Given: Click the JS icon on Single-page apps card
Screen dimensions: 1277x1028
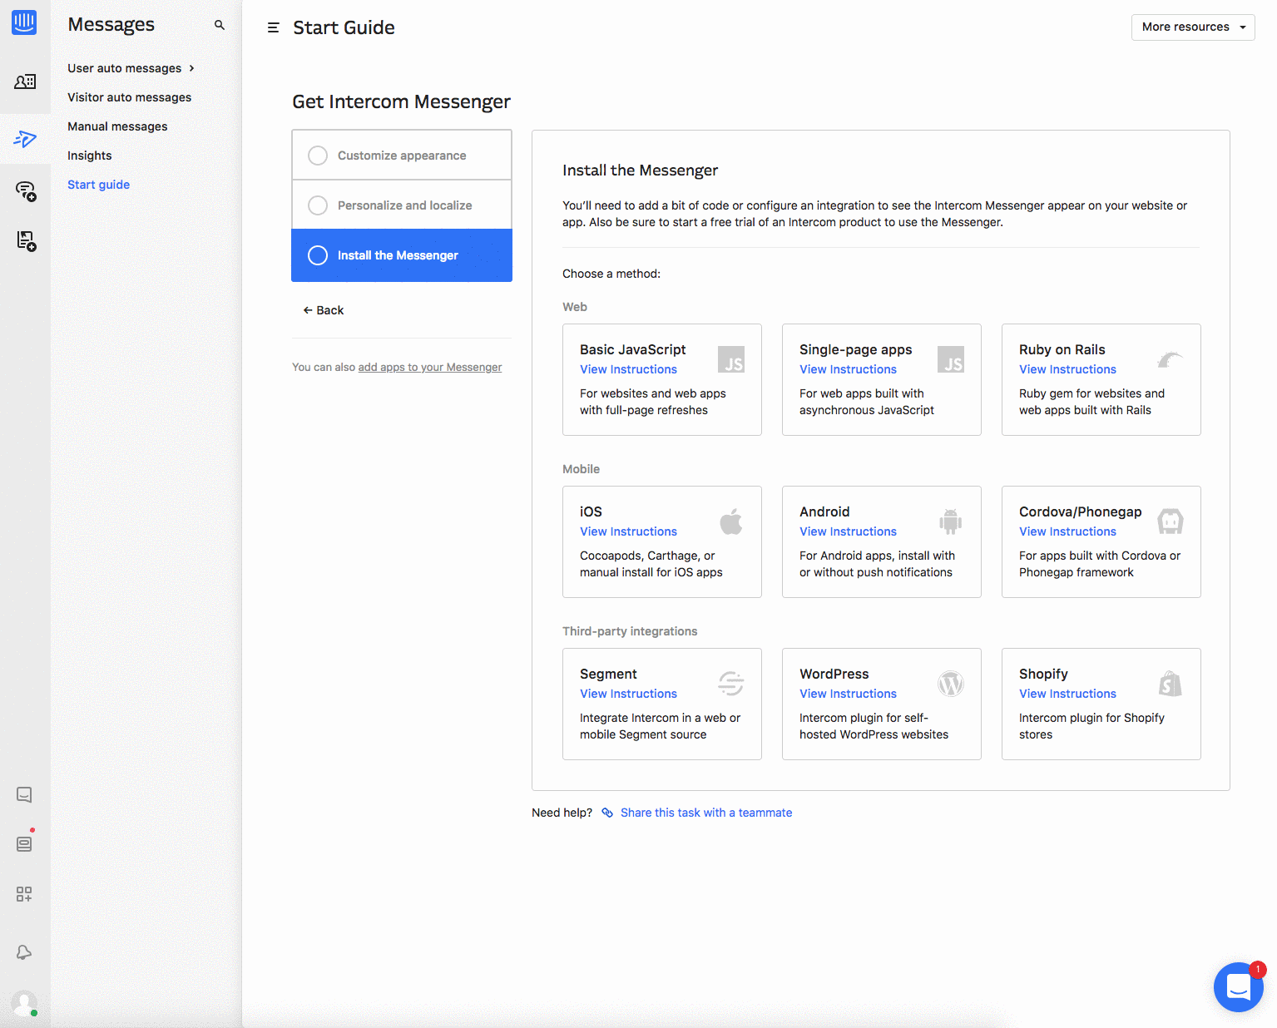Looking at the screenshot, I should tap(951, 359).
